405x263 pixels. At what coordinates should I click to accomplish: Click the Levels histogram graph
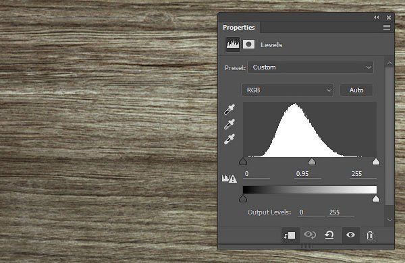pos(310,129)
